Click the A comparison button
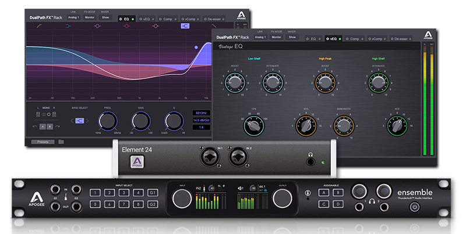This screenshot has height=234, width=466. (x=43, y=127)
